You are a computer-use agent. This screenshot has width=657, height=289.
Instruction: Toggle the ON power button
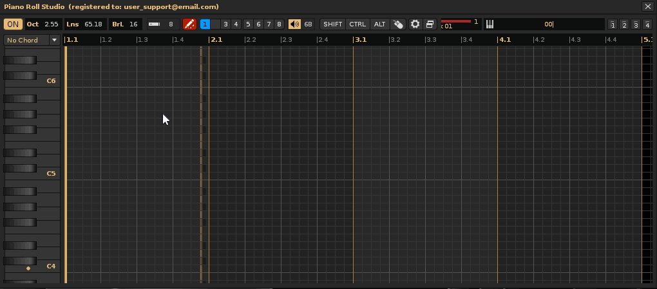tap(13, 24)
